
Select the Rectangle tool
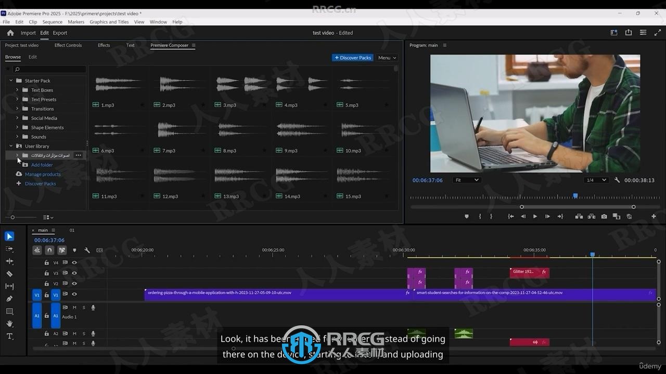[x=9, y=311]
